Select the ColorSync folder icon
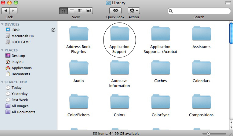This screenshot has width=233, height=136. tap(160, 102)
